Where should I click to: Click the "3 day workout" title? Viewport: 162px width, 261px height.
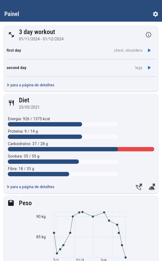(x=37, y=32)
